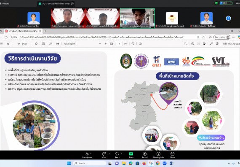Expand the Draw options dropdown
Viewport: 240px width, 167px height.
click(30, 44)
